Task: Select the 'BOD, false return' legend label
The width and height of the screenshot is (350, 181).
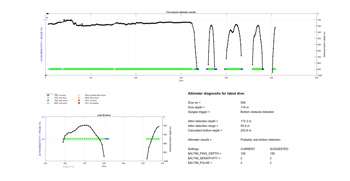Action: [92, 98]
